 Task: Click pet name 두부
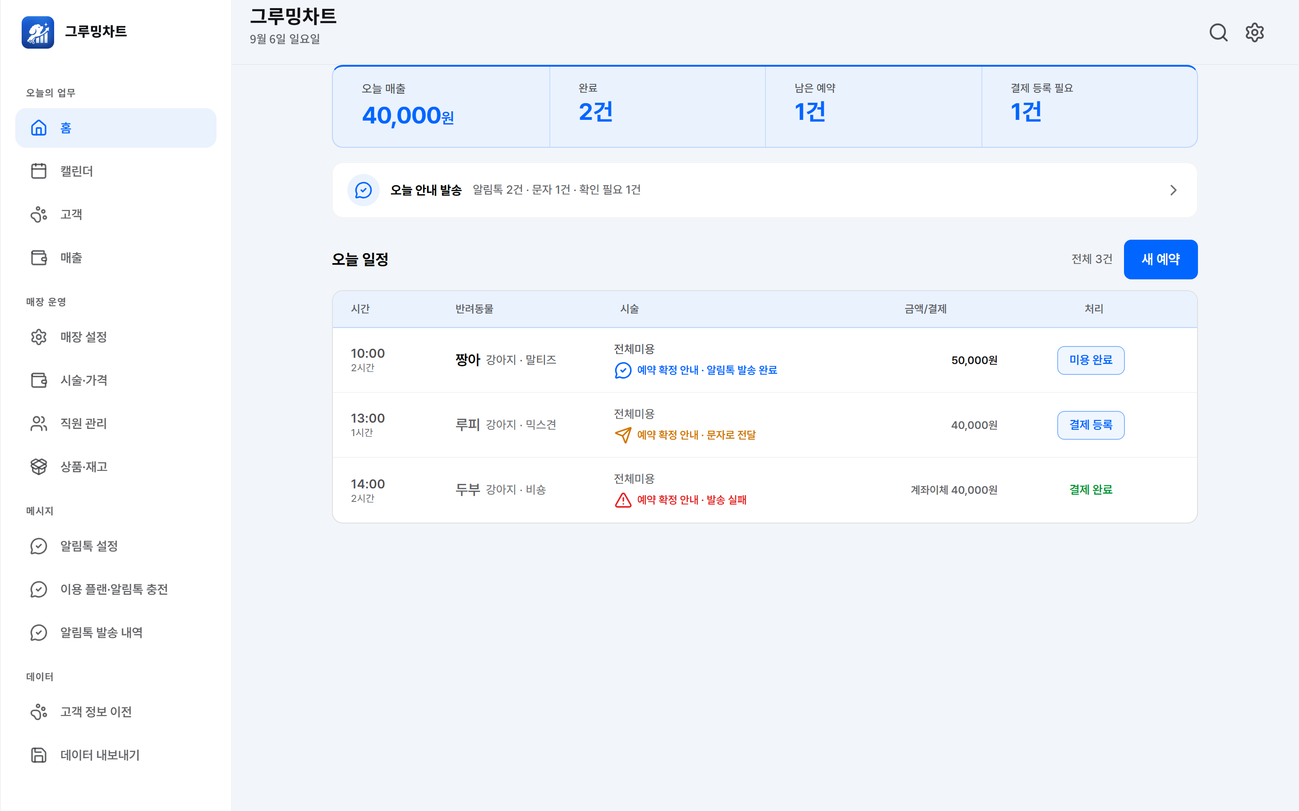pos(468,490)
